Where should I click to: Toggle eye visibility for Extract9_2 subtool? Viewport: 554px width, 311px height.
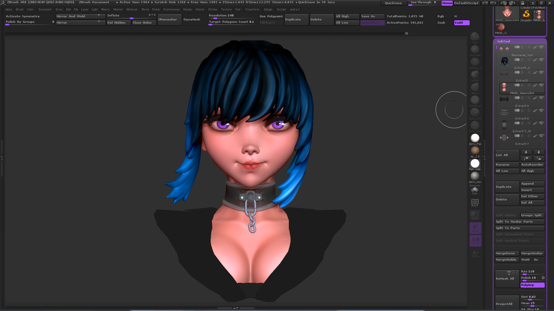[x=542, y=60]
